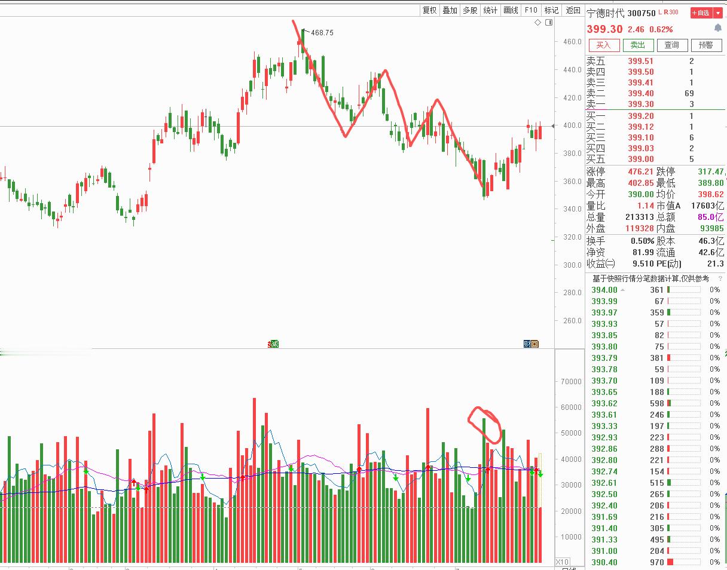
Task: Click the 468.75 high price label
Action: point(322,33)
